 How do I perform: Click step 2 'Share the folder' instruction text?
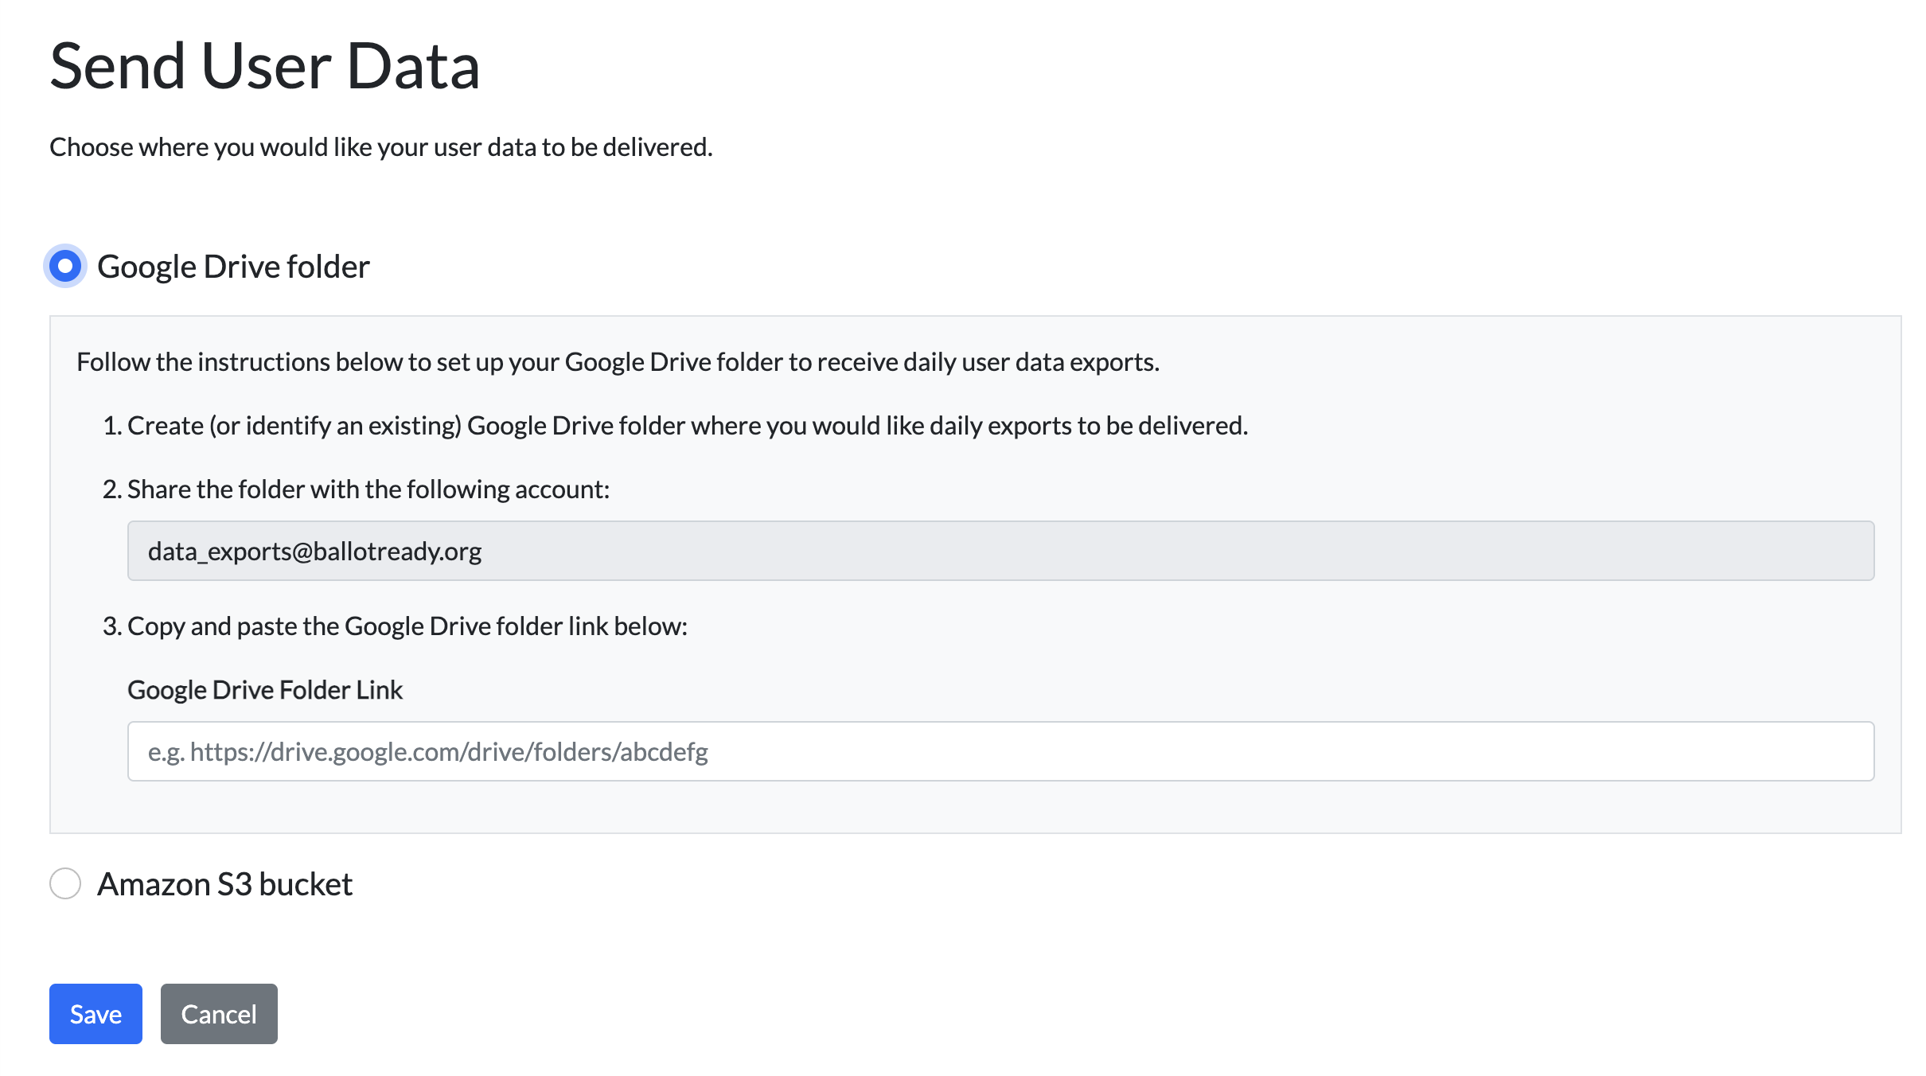pyautogui.click(x=368, y=489)
